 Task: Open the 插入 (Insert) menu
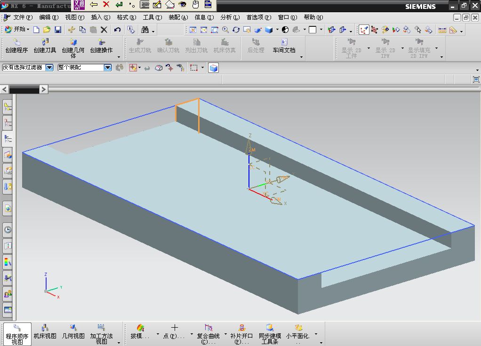101,17
